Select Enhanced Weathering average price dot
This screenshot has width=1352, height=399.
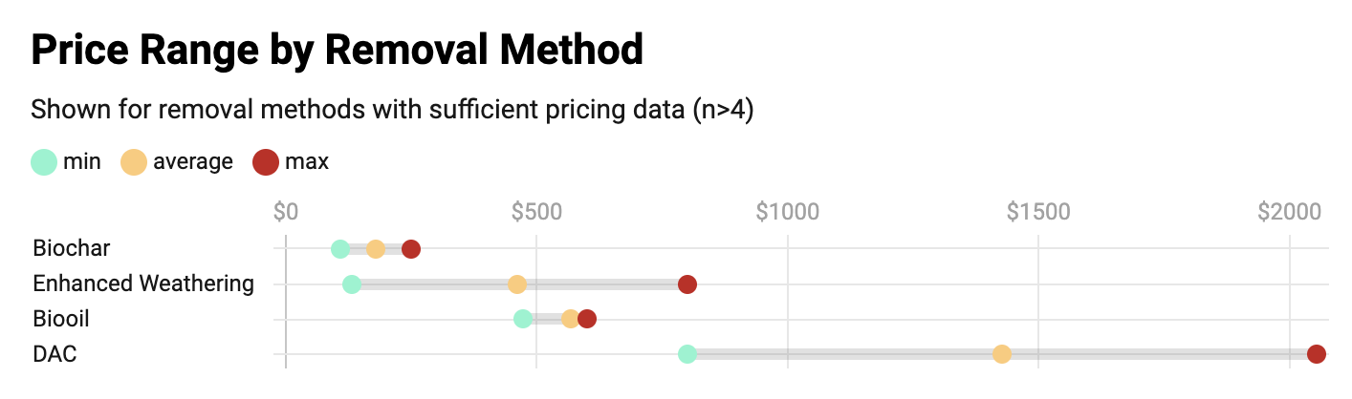tap(517, 284)
